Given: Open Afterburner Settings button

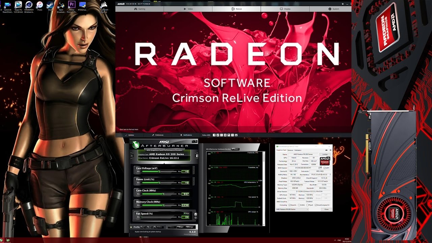Looking at the screenshot, I should coord(190,227).
